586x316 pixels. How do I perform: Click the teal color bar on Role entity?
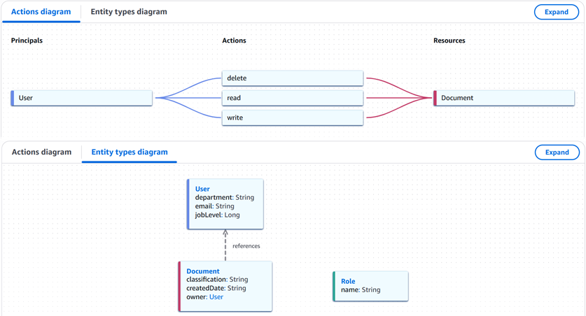334,285
